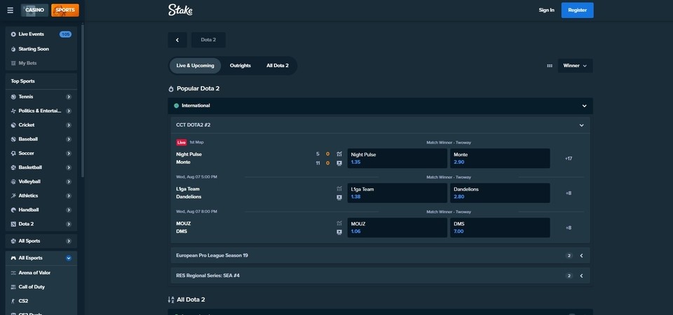The height and width of the screenshot is (315, 673).
Task: Collapse the CCT DOTA2 #2 tournament
Action: [x=582, y=125]
